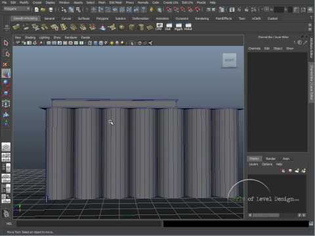Open the script editor icon at bottom right
Screen dimensions: 315x236
[x=311, y=224]
